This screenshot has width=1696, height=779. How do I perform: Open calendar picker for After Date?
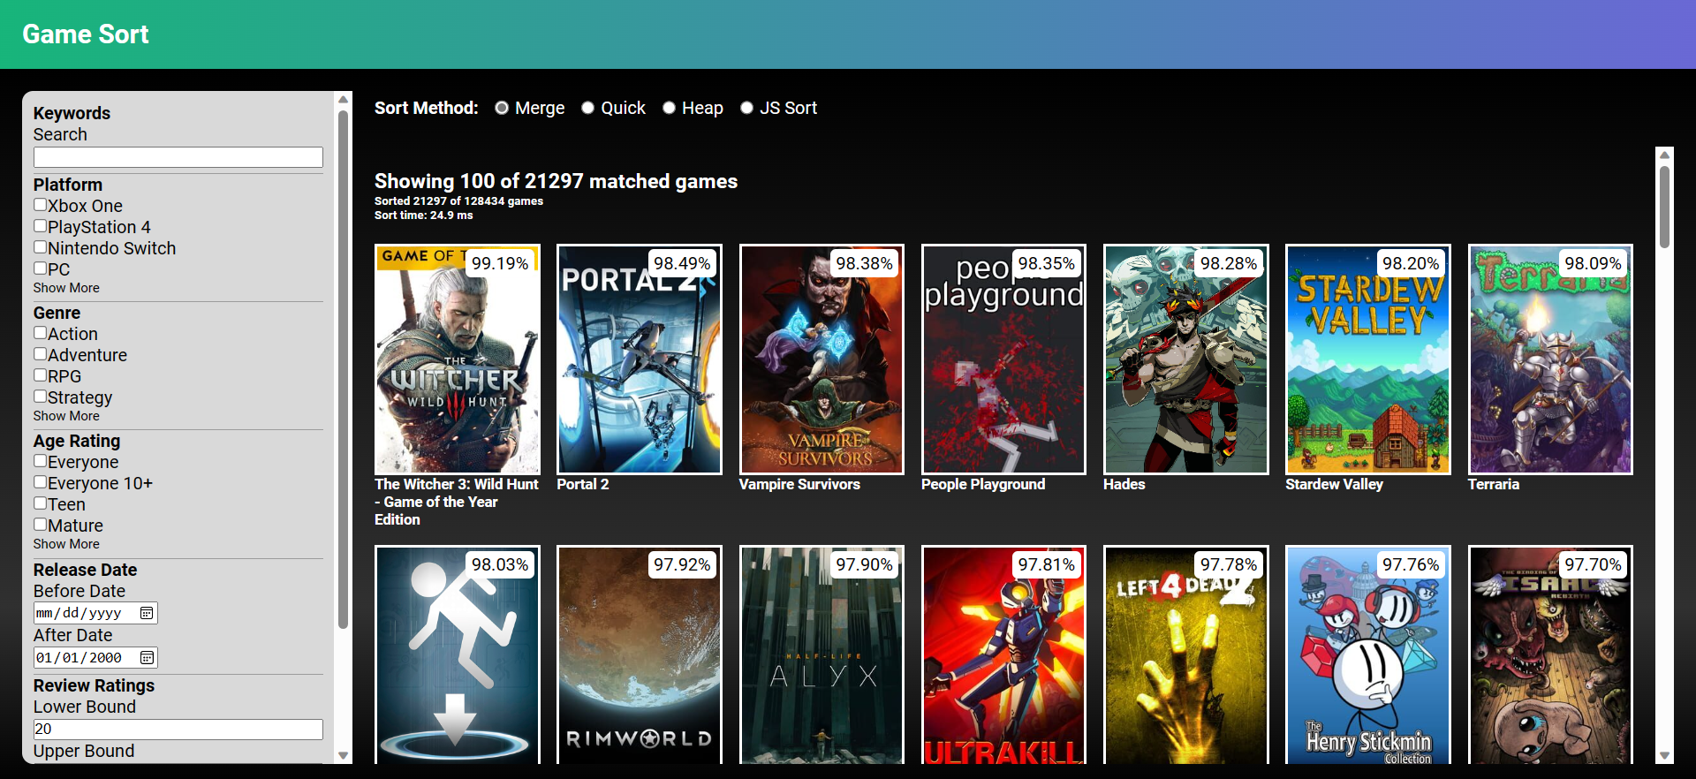click(x=147, y=658)
